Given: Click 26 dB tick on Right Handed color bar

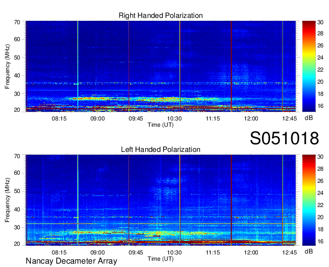Looking at the screenshot, I should point(320,45).
